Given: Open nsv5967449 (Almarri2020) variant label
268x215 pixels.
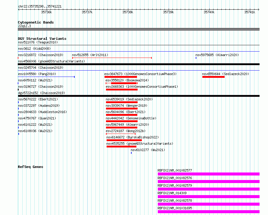Looking at the screenshot, I should tap(127, 125).
